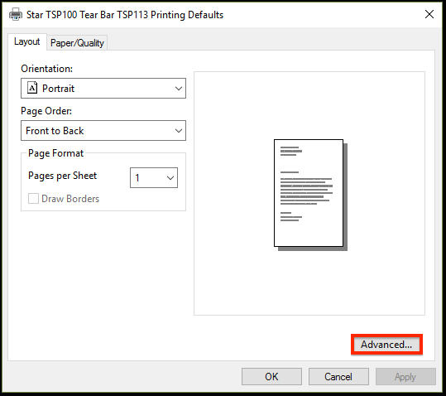Expand the Page Order dropdown arrow
Viewport: 446px width, 396px height.
pyautogui.click(x=179, y=131)
